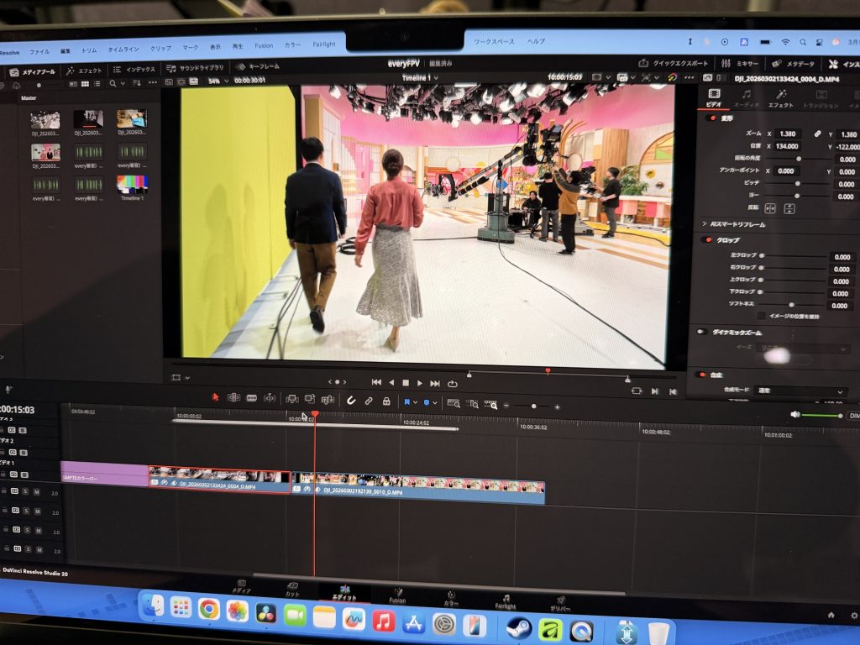Expand the AIスマートリフレーム section
Viewport: 860px width, 645px height.
(704, 224)
